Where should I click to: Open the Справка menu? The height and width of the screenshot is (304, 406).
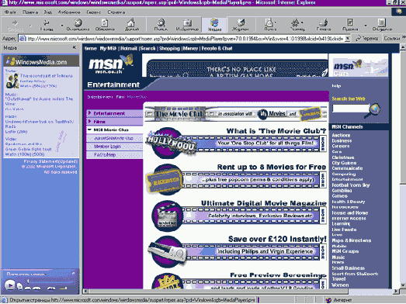tap(116, 12)
